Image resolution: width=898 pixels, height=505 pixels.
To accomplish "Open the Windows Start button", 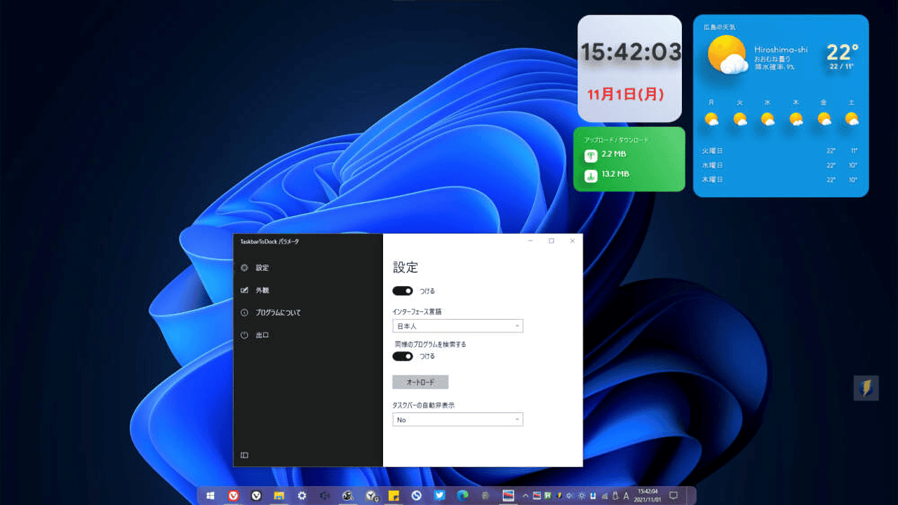I will coord(210,495).
